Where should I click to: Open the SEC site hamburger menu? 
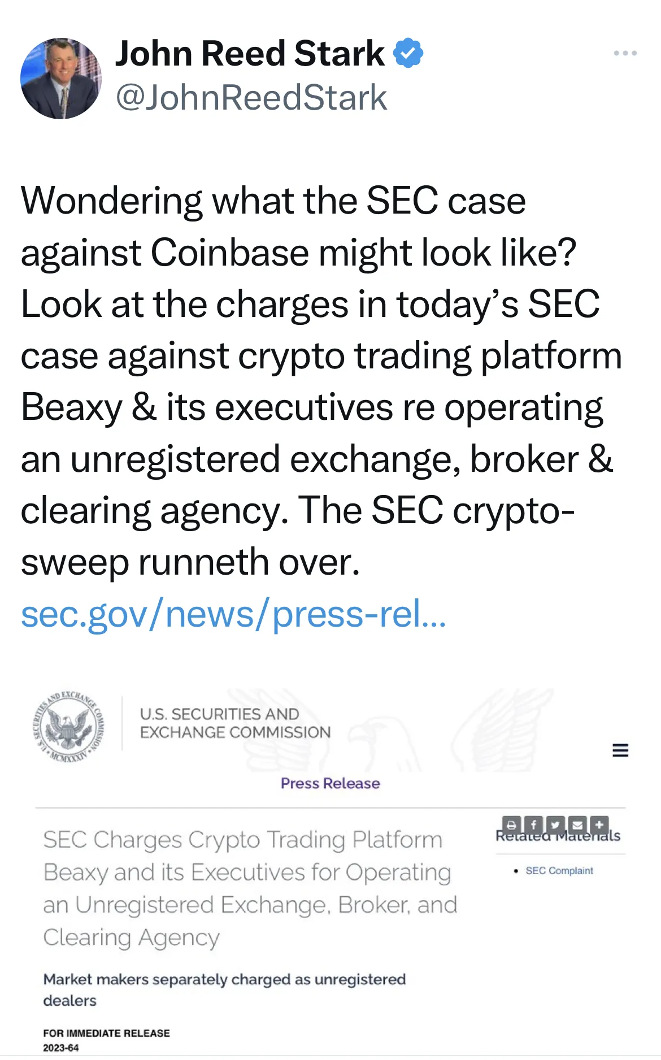pyautogui.click(x=620, y=750)
